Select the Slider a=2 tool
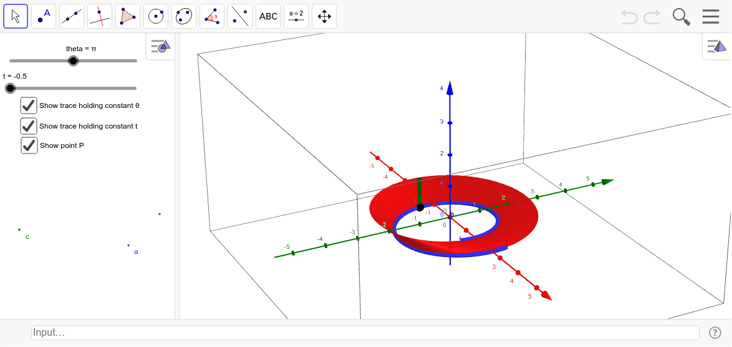The image size is (732, 347). point(296,16)
